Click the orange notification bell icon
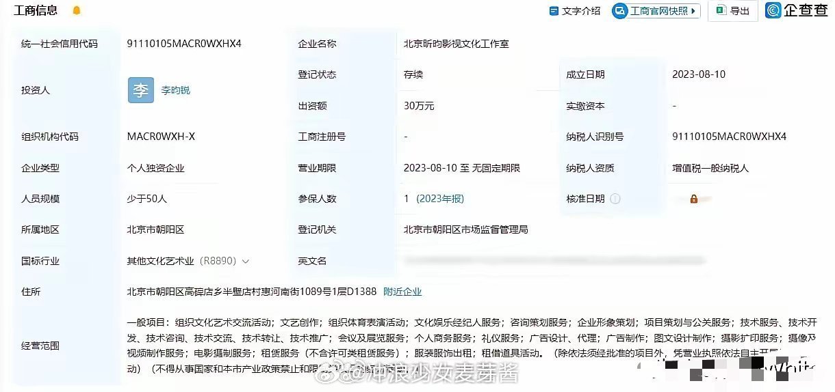Screen dimensions: 835x392 (x=77, y=10)
